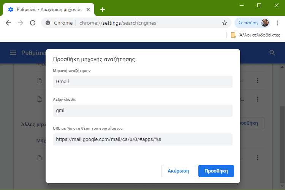Reload the page with the refresh icon

[x=33, y=23]
